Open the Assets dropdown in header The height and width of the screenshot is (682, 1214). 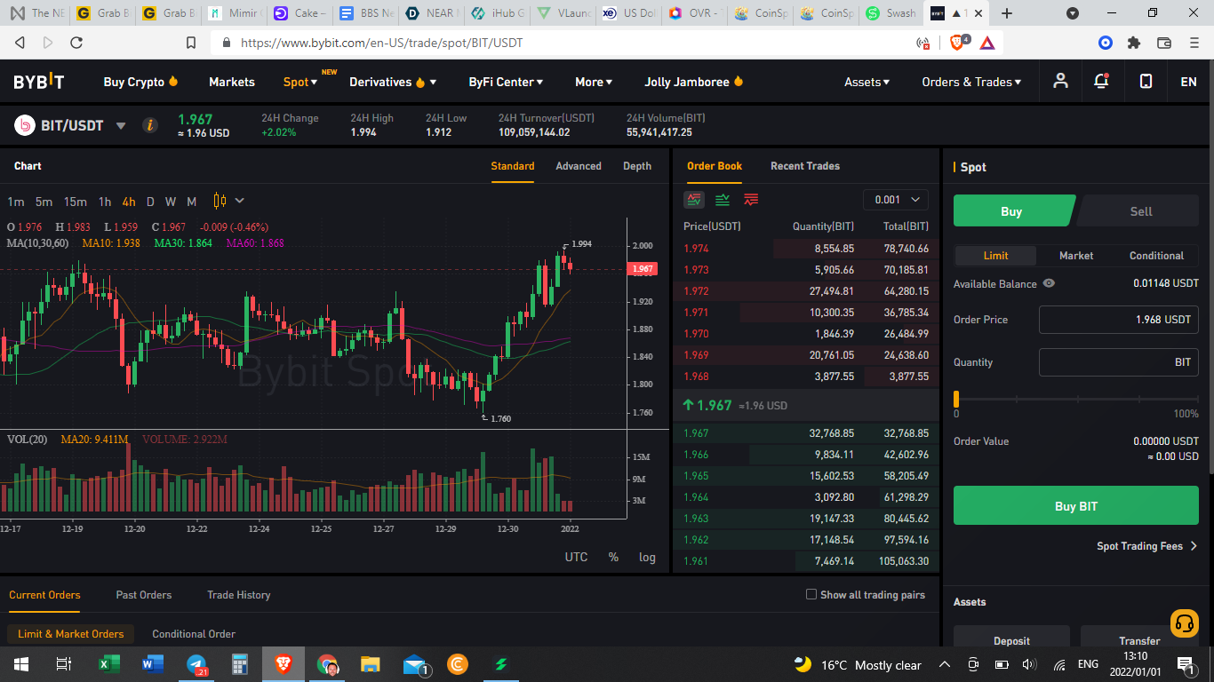tap(867, 82)
